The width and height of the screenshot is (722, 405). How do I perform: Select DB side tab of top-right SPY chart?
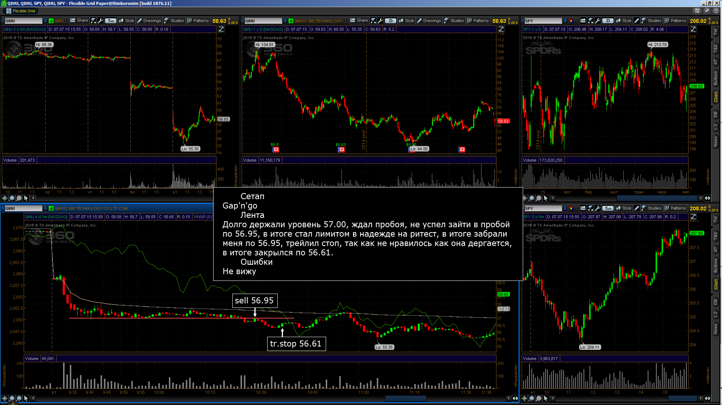click(x=716, y=114)
